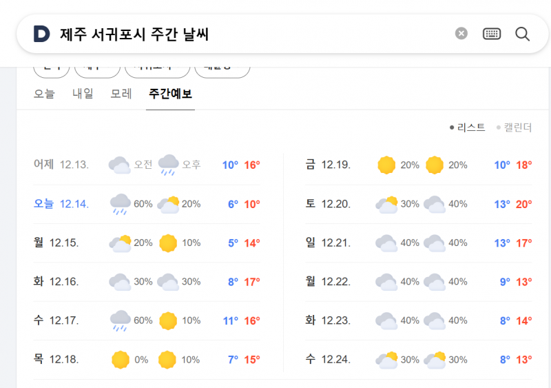Click the morning partly sunny icon for 12.24.

pos(386,360)
